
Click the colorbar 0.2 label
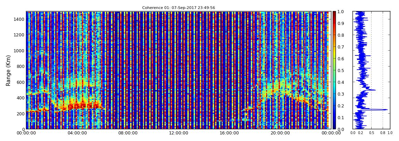point(340,106)
